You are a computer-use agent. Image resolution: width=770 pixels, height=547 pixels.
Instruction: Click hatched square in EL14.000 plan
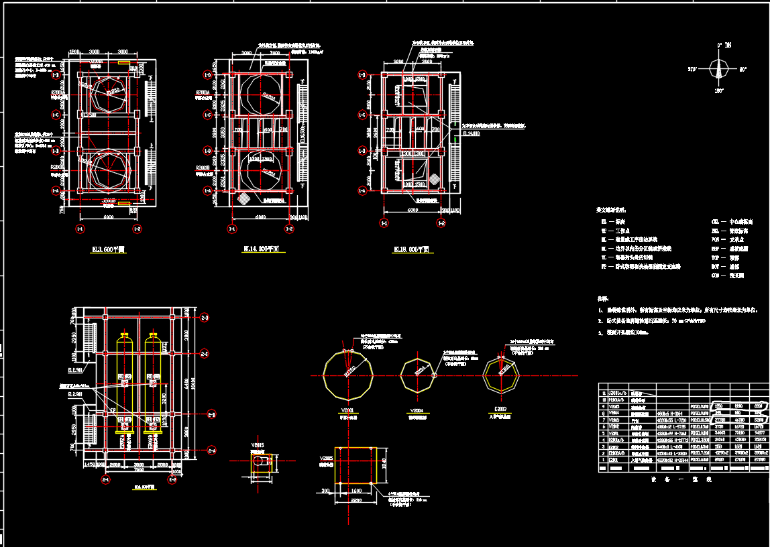(x=243, y=198)
